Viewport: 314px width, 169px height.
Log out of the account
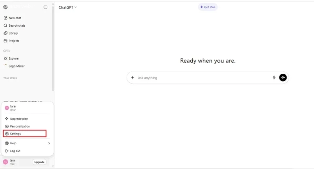point(27,151)
